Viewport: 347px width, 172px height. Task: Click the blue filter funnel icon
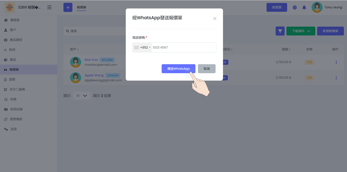pos(280,31)
